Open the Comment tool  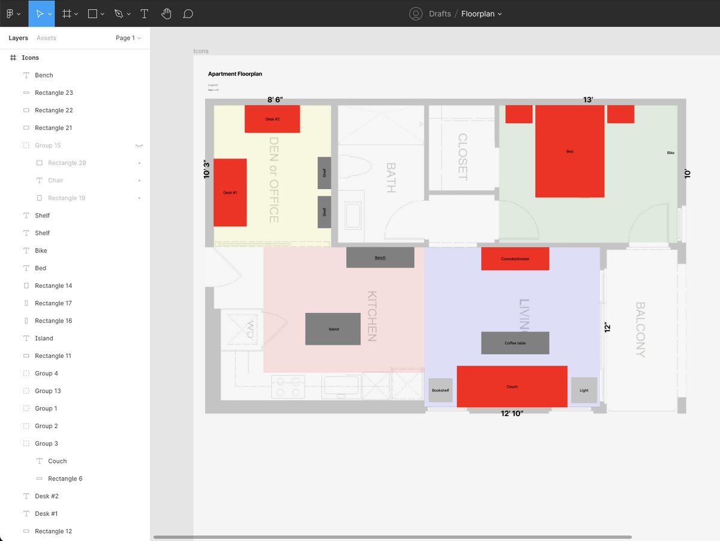(x=188, y=13)
